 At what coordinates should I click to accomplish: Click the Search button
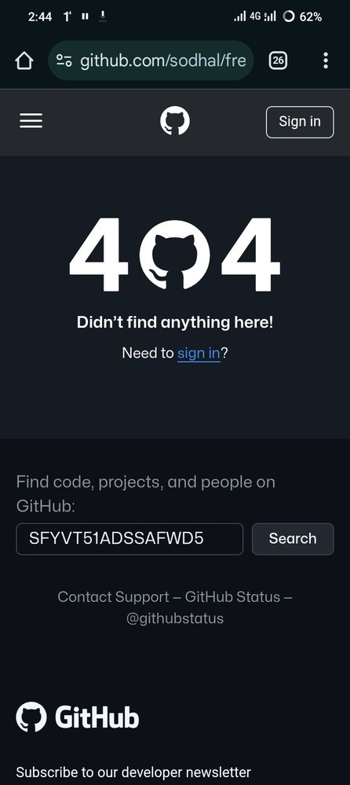click(293, 539)
